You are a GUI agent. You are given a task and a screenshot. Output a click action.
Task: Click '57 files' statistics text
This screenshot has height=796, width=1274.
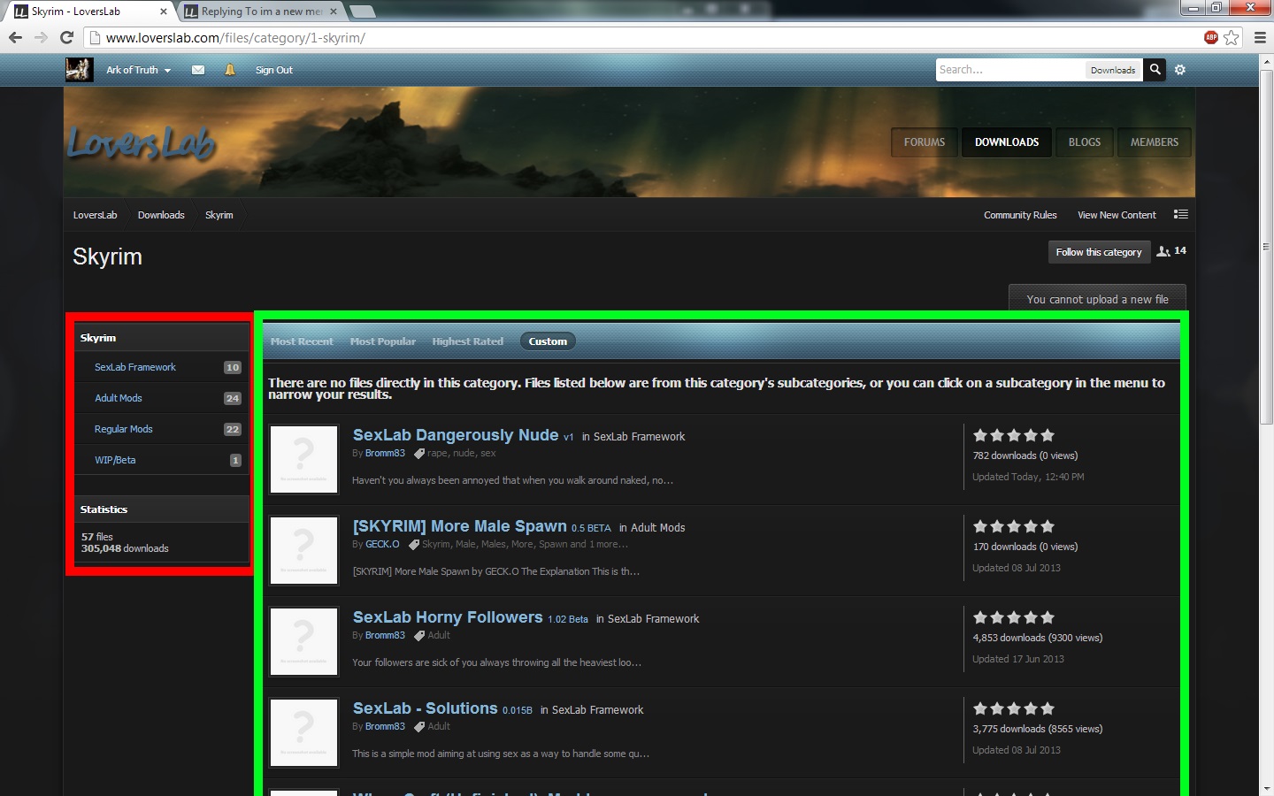pos(97,537)
